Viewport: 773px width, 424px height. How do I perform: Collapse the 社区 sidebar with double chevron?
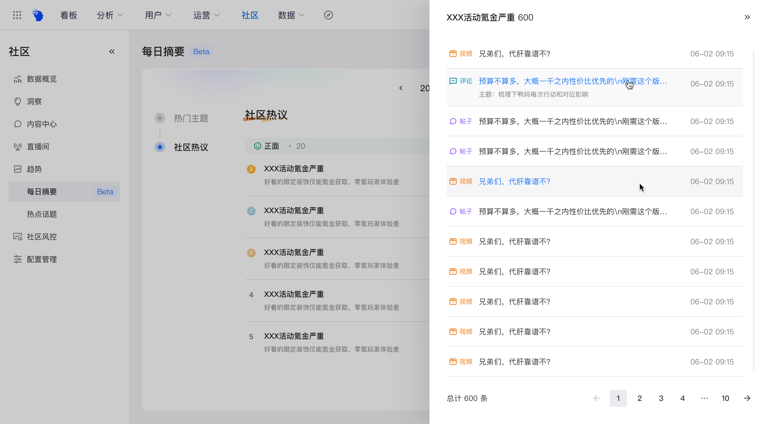tap(112, 52)
